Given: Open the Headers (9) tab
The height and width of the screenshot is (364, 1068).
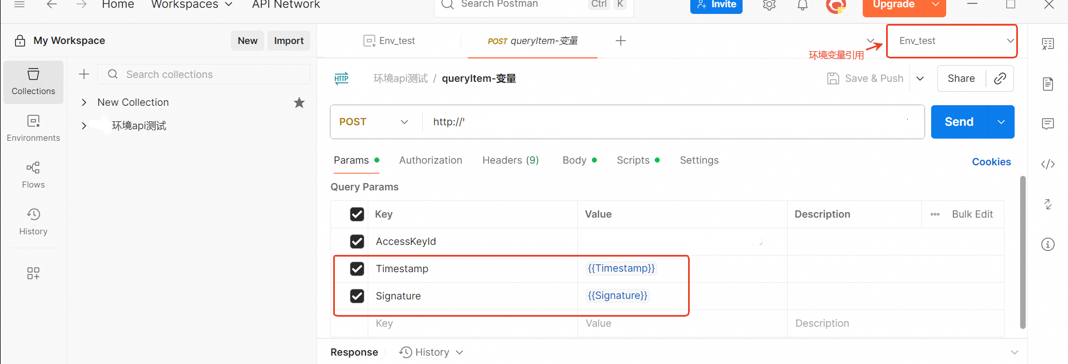Looking at the screenshot, I should pos(511,160).
